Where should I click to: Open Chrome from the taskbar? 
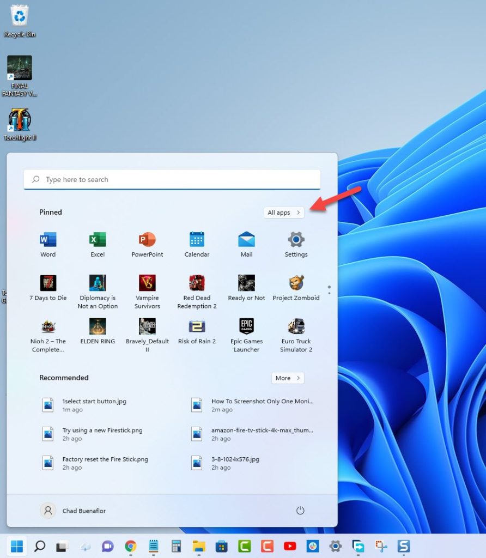[130, 546]
